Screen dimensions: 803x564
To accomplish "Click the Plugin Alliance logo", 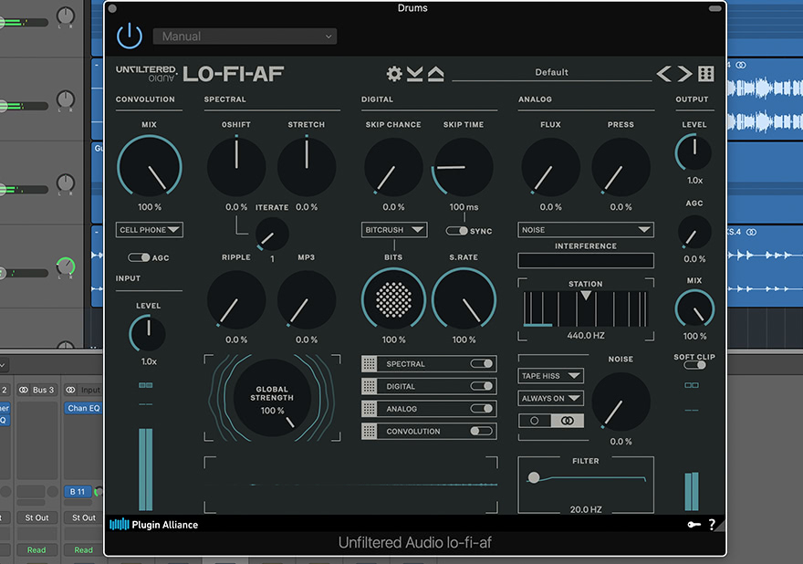I will click(x=153, y=525).
